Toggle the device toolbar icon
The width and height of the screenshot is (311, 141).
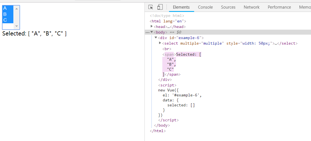point(160,7)
